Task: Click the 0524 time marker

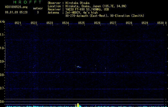Action: (x=65, y=23)
